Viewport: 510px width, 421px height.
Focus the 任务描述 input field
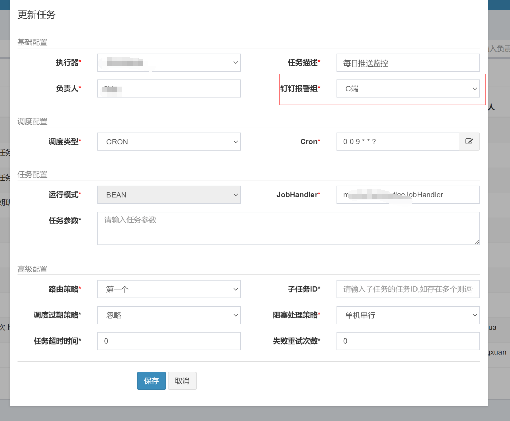point(408,63)
